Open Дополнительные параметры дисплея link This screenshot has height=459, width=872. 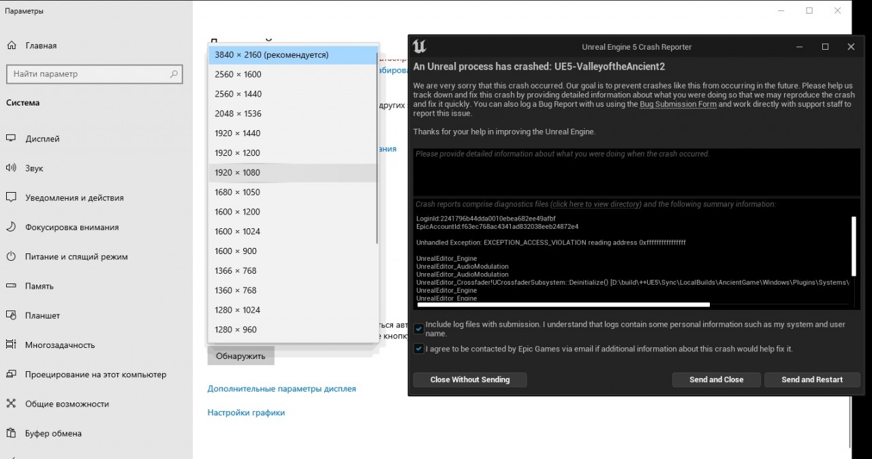pos(282,389)
